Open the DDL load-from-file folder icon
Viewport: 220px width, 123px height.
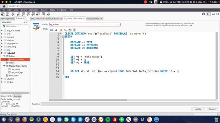click(x=52, y=30)
